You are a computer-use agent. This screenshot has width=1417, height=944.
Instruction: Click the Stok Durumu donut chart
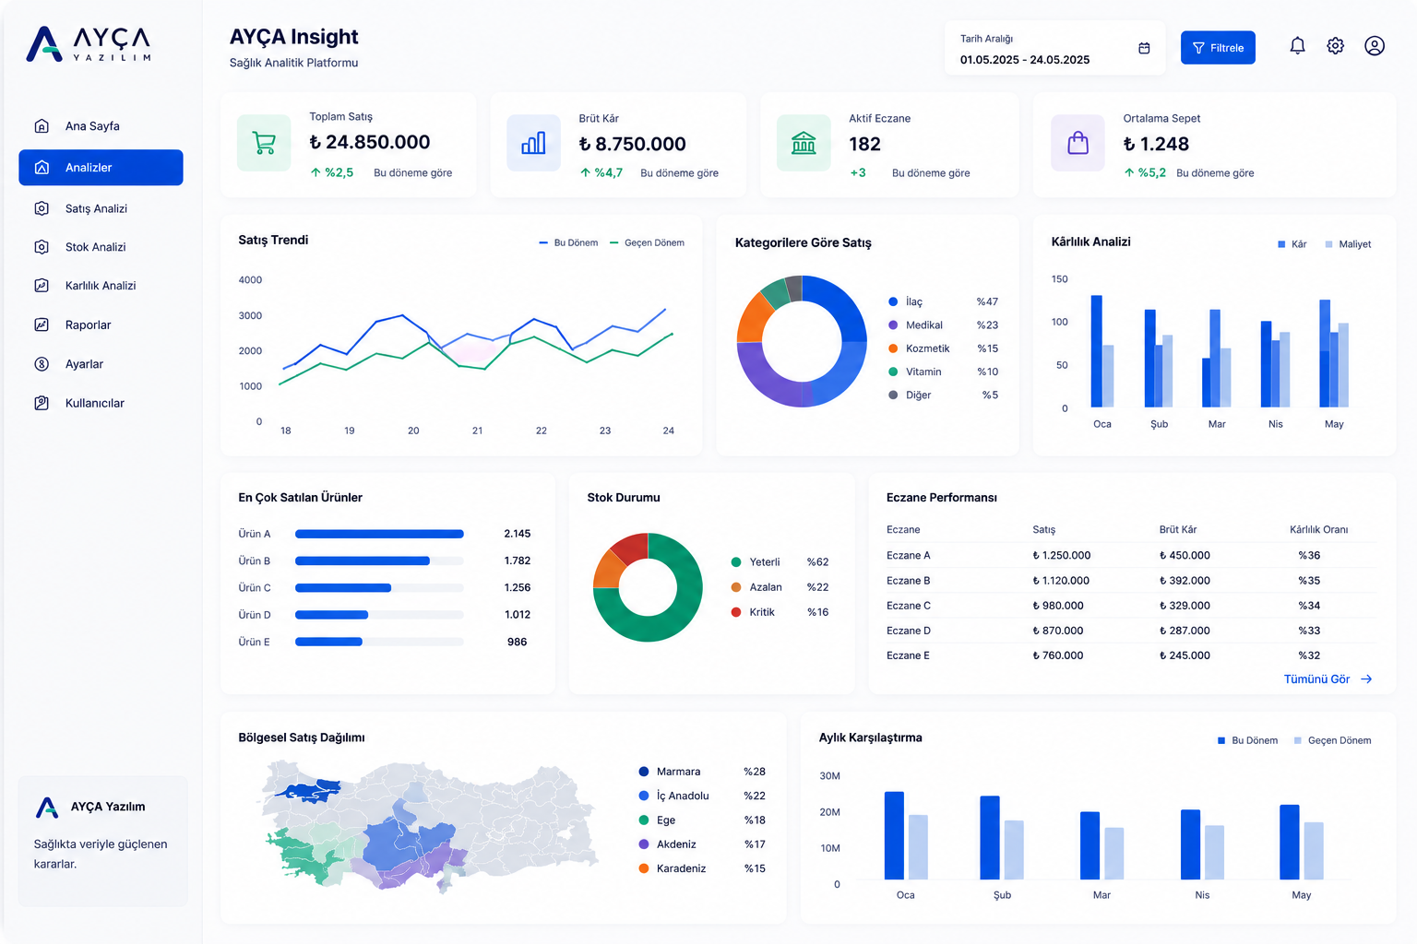648,587
